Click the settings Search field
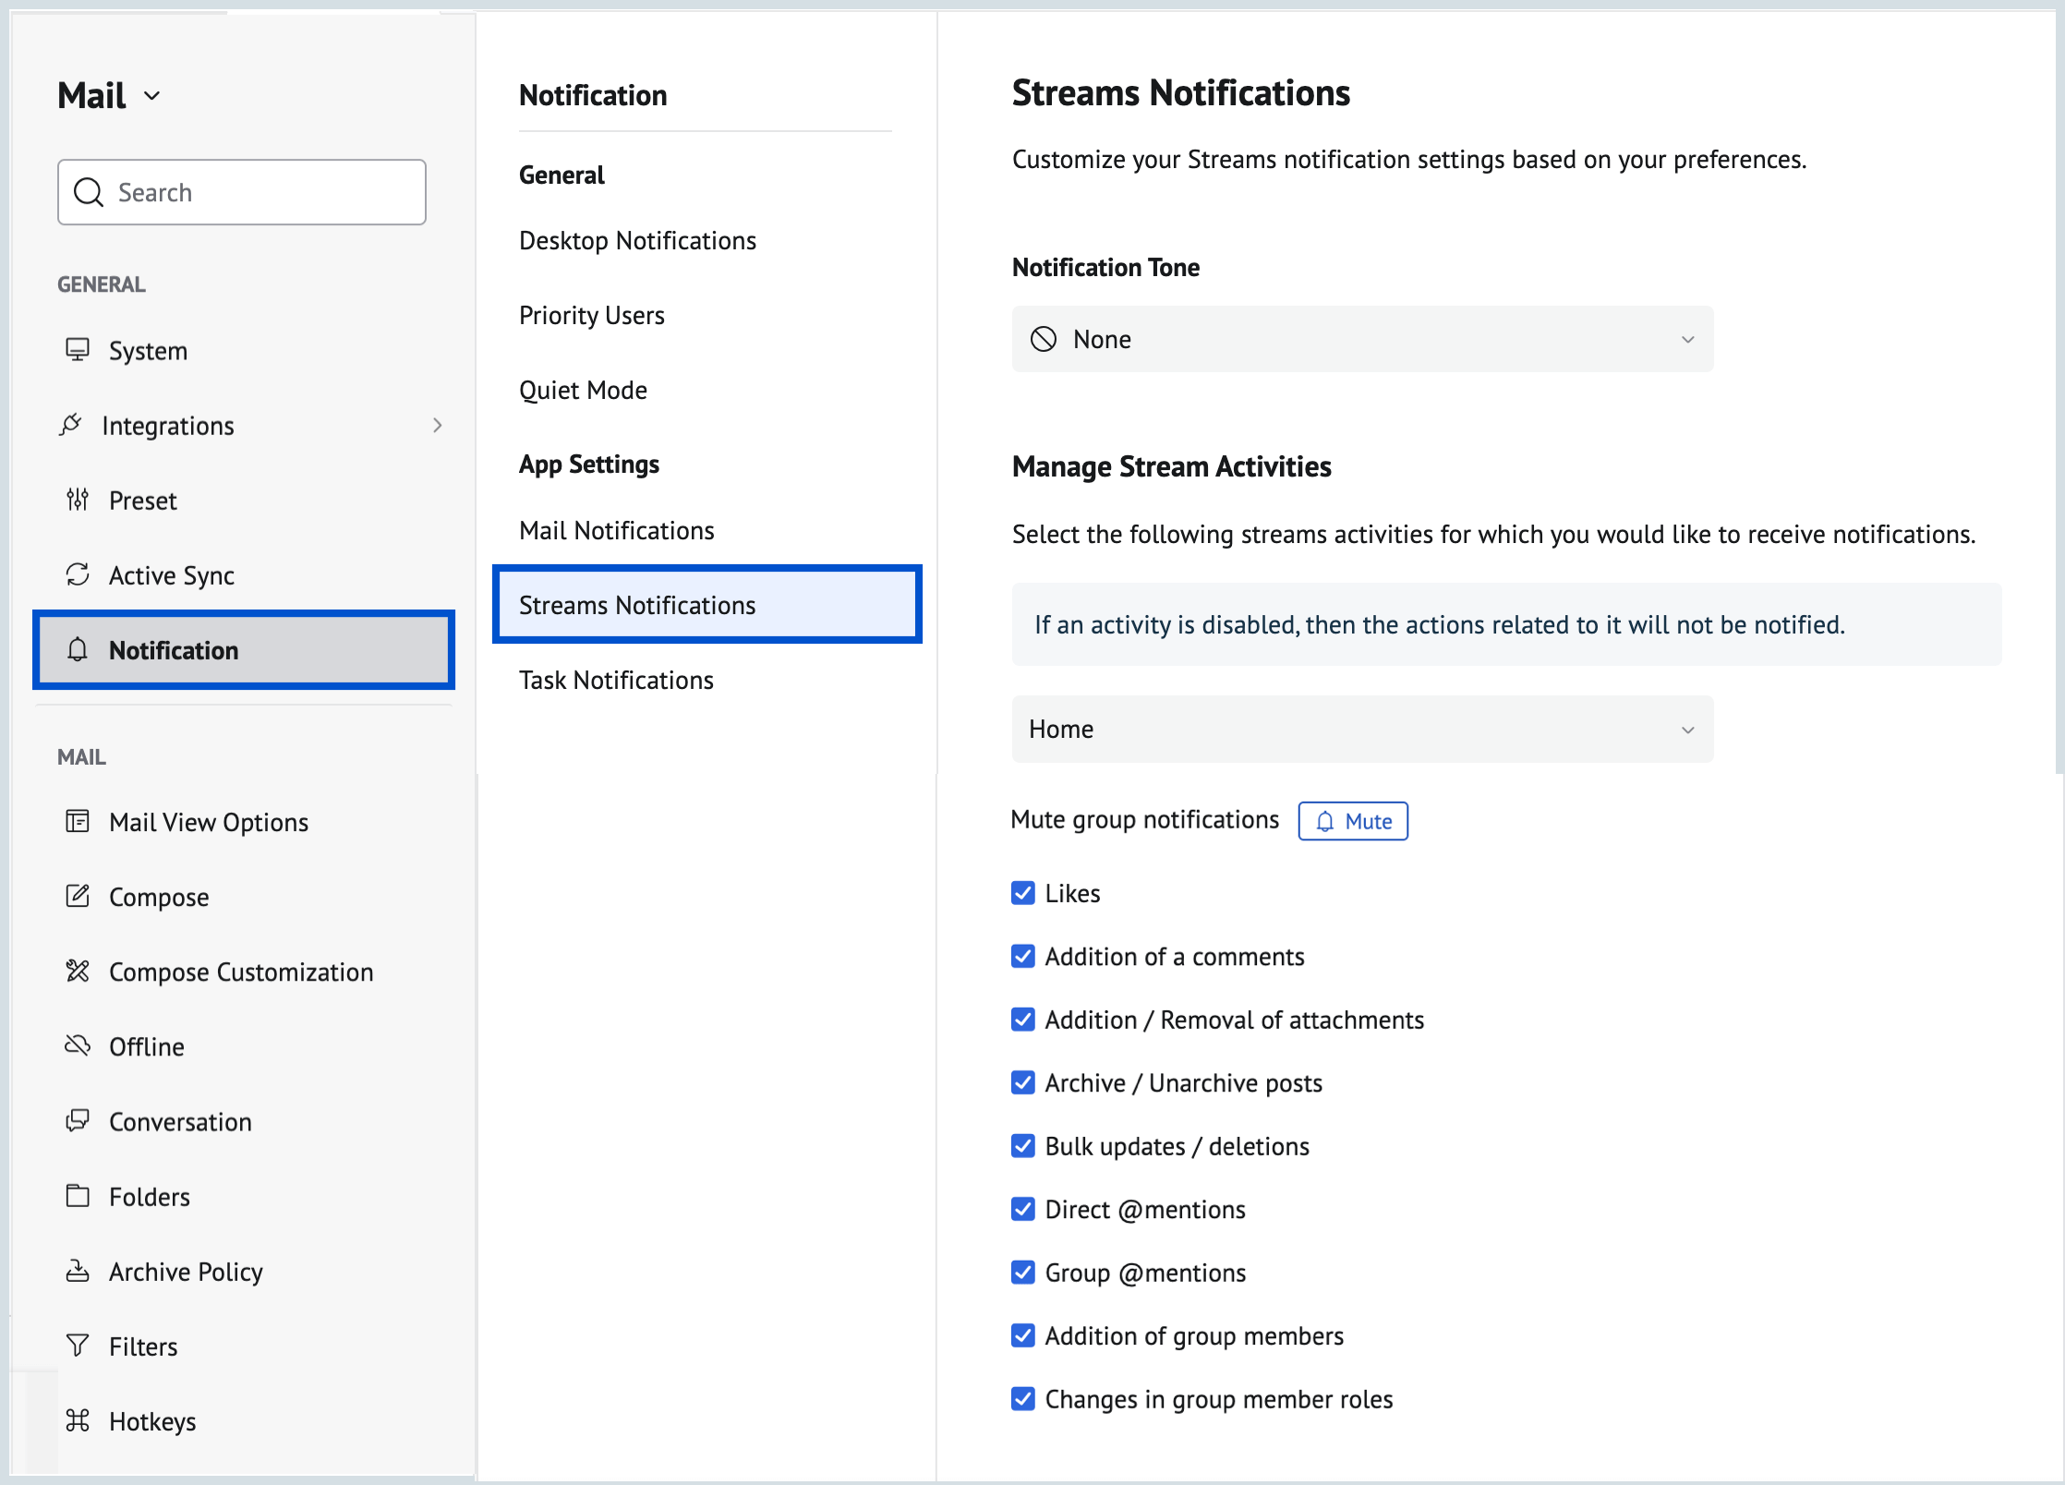The height and width of the screenshot is (1485, 2065). coord(242,192)
